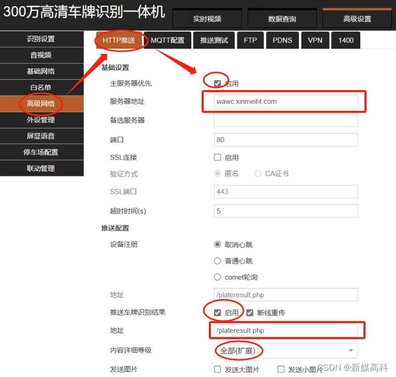This screenshot has height=377, width=396.
Task: Switch to the PDNS tab
Action: coord(282,40)
